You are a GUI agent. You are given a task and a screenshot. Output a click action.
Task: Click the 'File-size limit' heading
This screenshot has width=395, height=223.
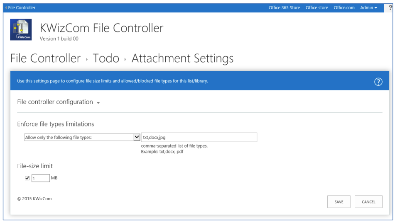coord(35,166)
